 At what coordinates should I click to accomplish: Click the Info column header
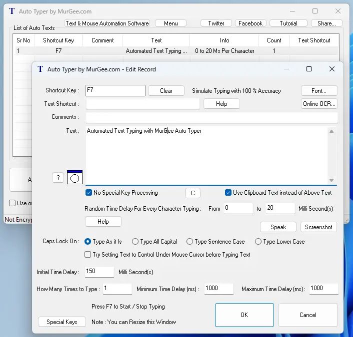[x=224, y=40]
